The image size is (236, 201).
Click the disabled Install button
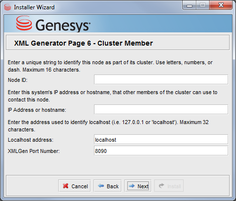(169, 186)
